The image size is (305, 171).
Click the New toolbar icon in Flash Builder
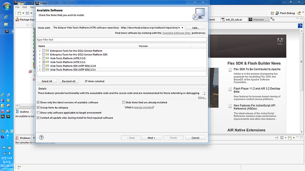[x=19, y=13]
